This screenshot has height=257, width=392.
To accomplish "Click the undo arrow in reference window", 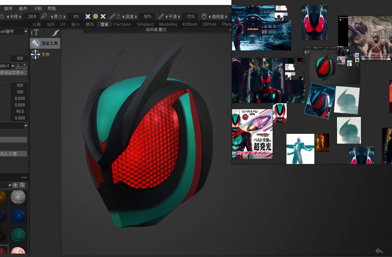I will pyautogui.click(x=379, y=251).
